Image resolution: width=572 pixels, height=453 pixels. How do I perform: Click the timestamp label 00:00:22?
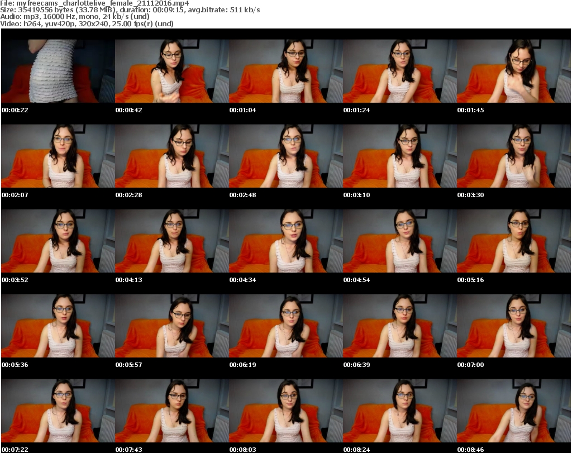(15, 110)
